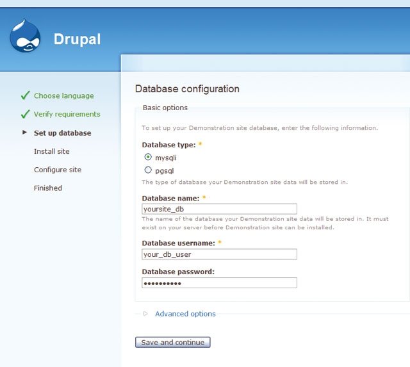Click the Configure site step

coord(58,170)
